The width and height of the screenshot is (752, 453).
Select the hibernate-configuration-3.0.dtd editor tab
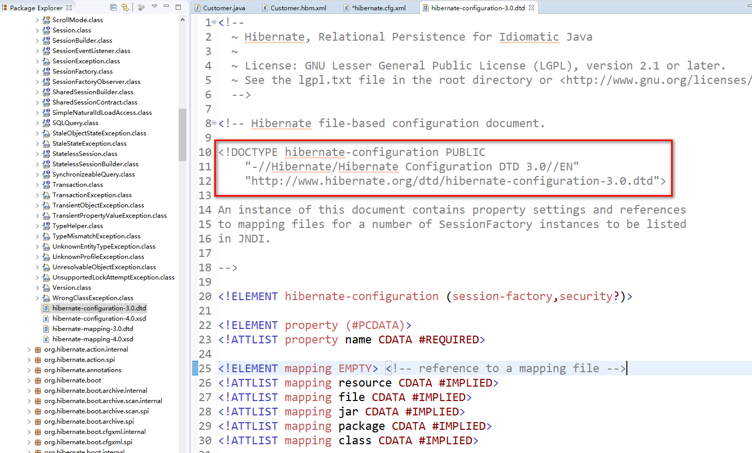coord(478,8)
